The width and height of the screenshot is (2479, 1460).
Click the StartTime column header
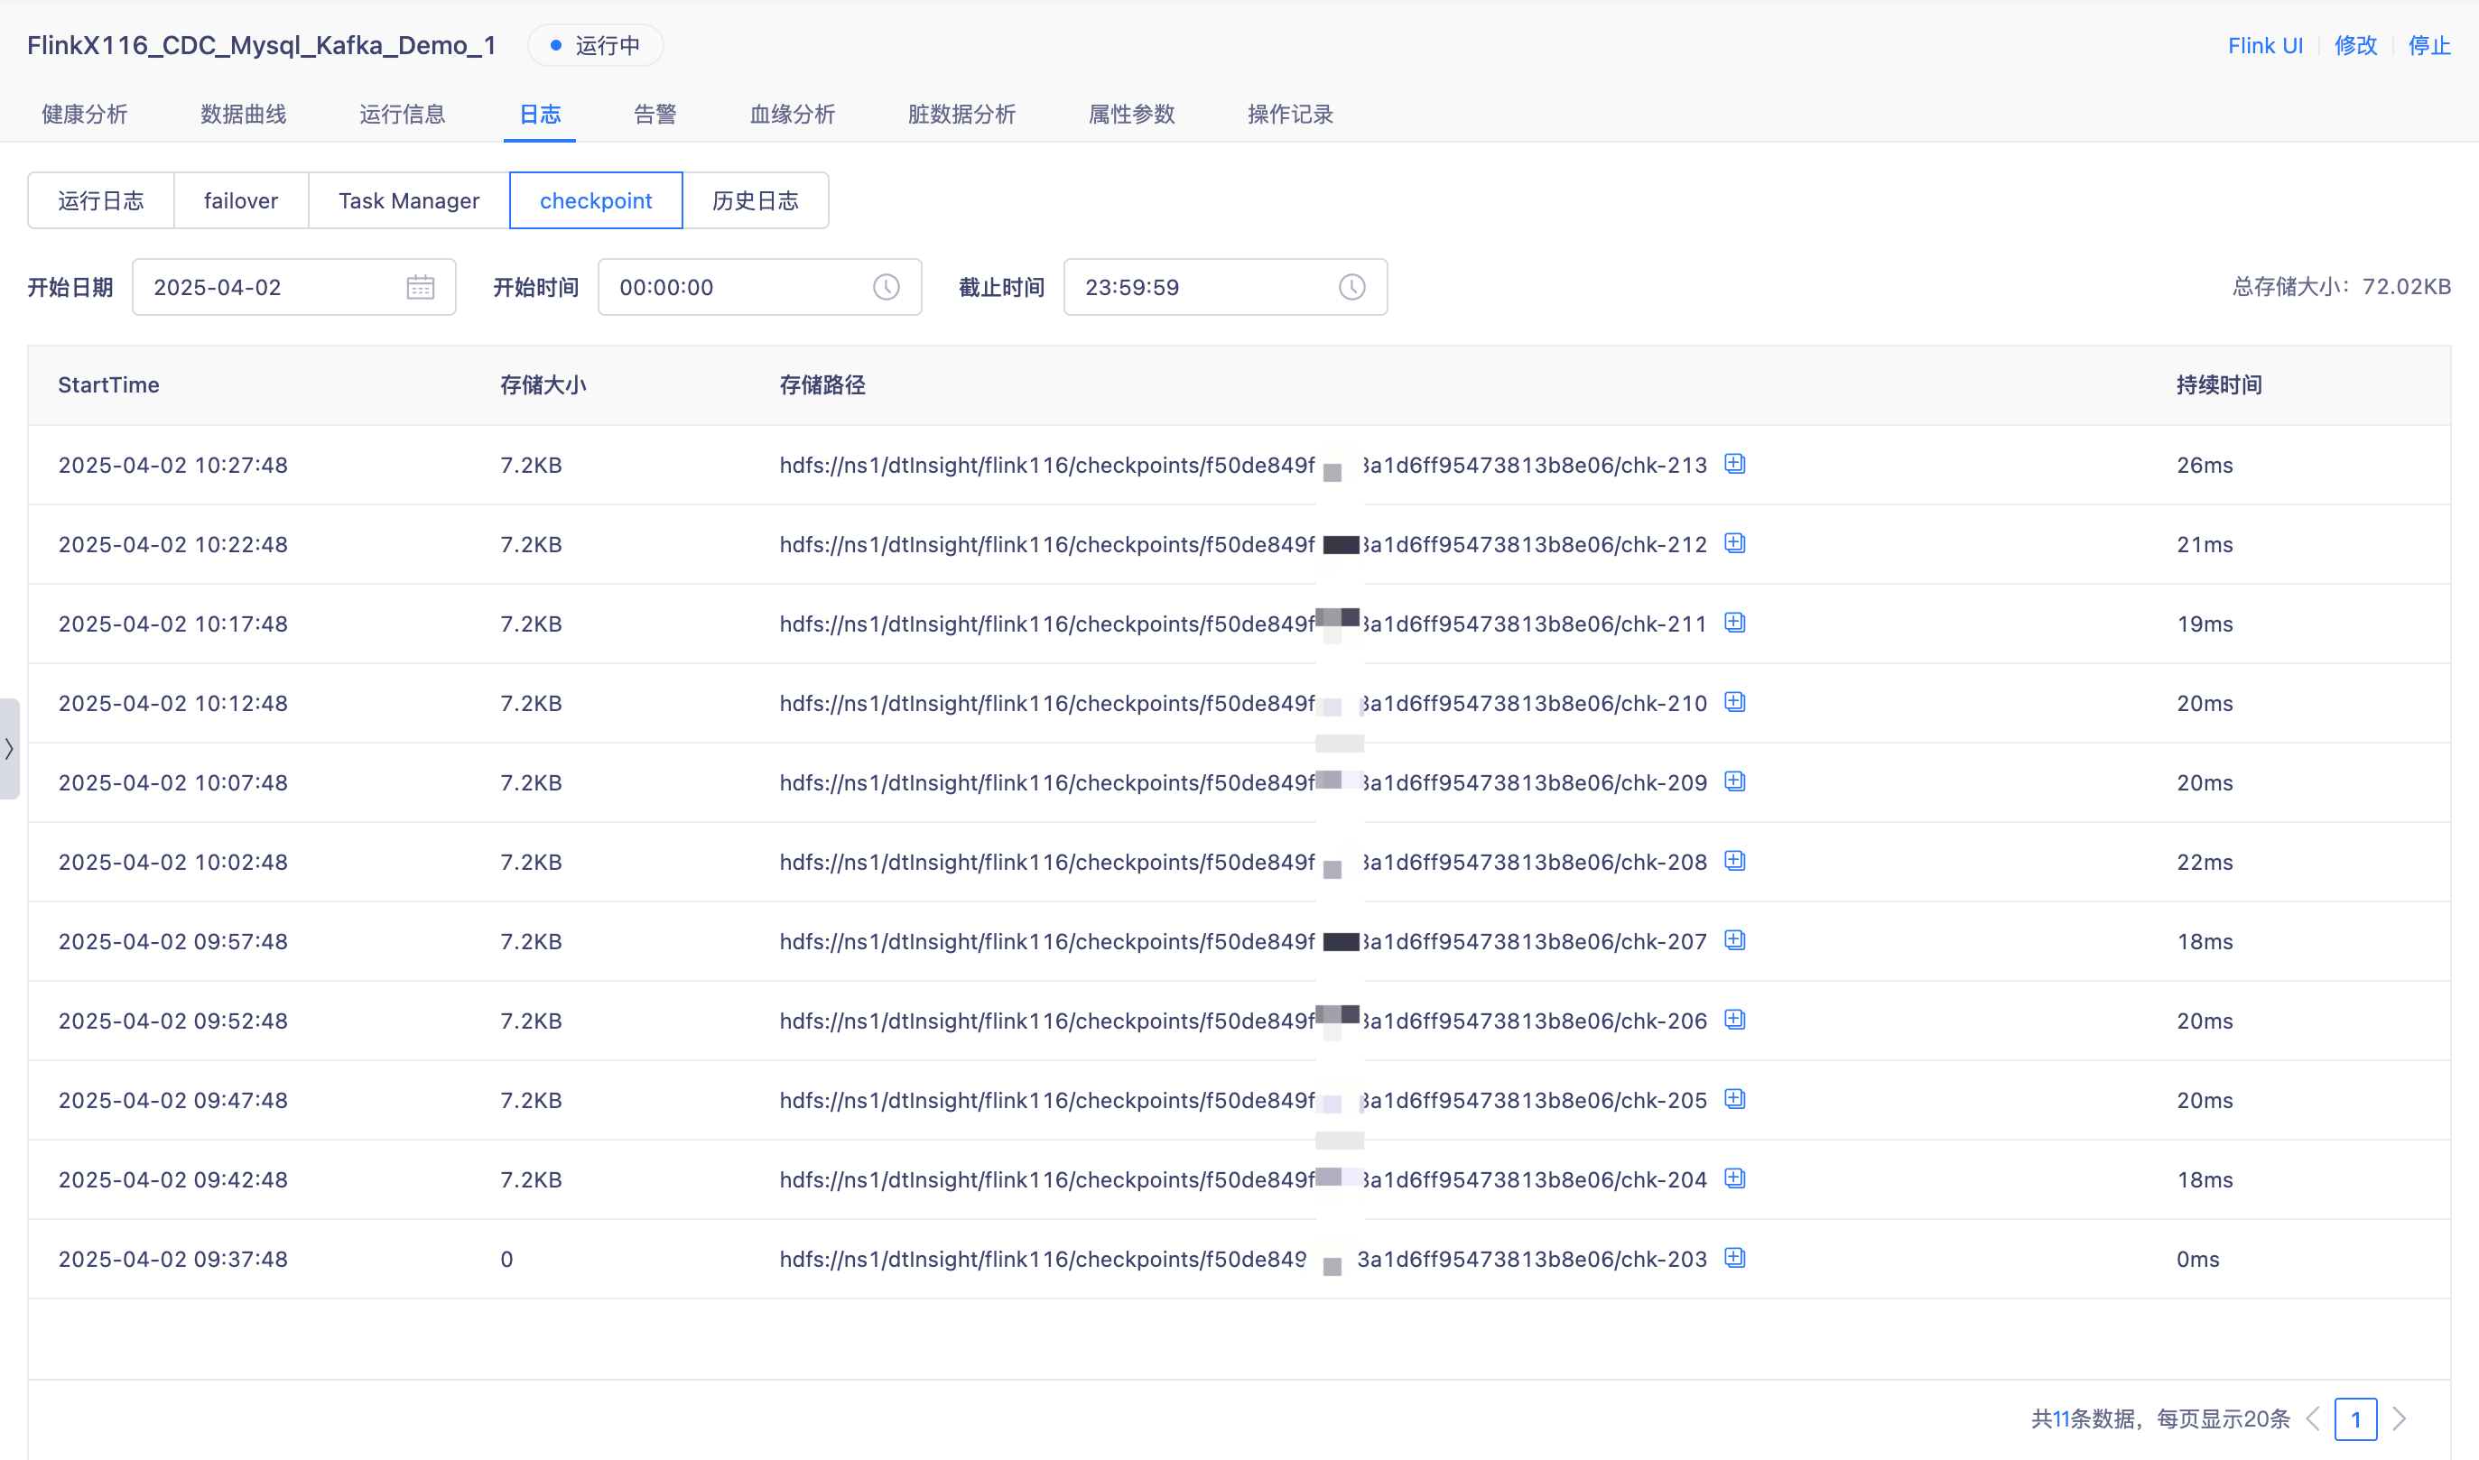(x=109, y=384)
